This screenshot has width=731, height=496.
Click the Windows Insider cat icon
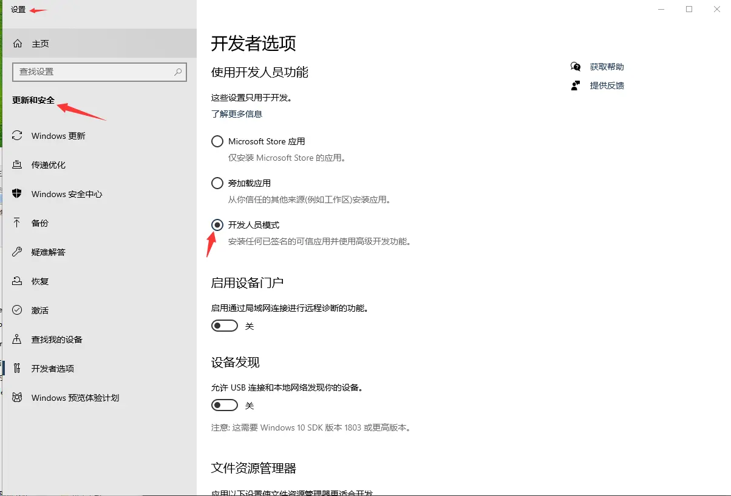click(x=18, y=398)
